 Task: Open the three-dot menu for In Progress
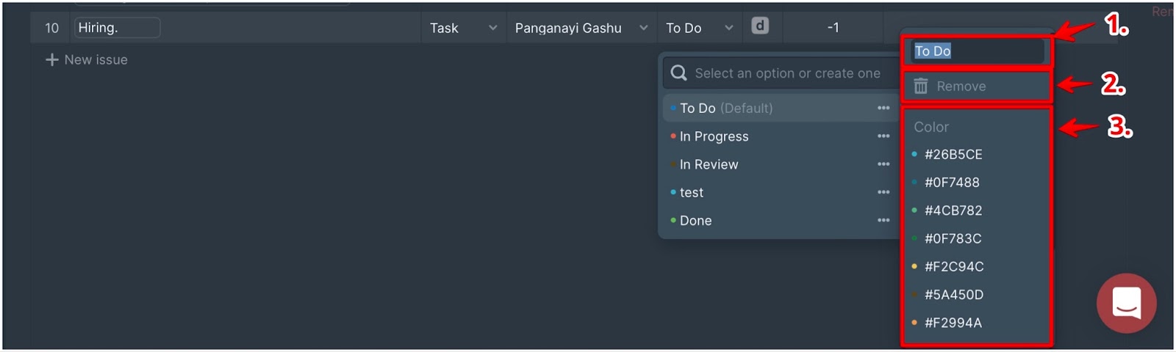tap(883, 136)
